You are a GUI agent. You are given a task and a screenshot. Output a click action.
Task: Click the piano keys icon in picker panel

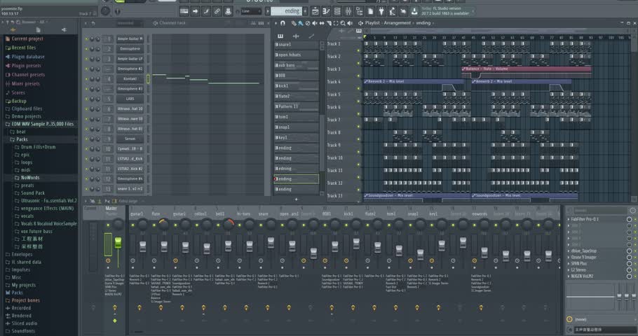pos(280,35)
